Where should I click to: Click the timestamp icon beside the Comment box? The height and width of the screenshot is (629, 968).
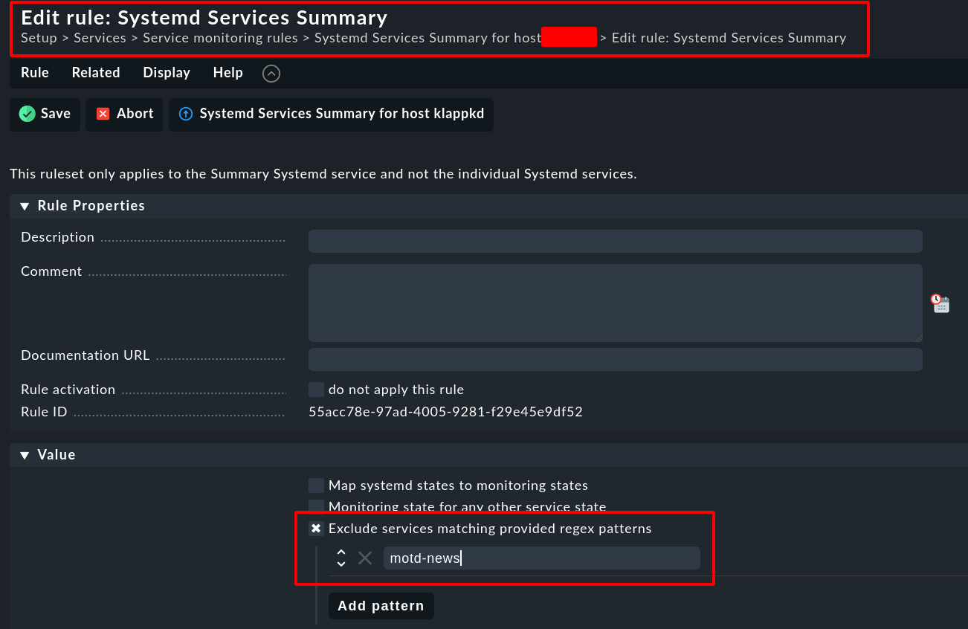tap(940, 303)
